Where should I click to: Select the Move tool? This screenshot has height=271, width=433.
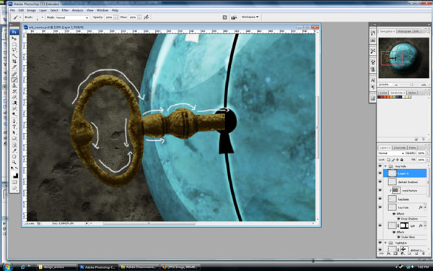point(14,38)
